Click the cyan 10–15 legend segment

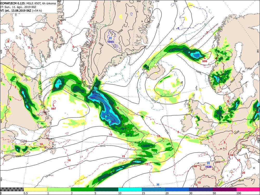pos(130,189)
